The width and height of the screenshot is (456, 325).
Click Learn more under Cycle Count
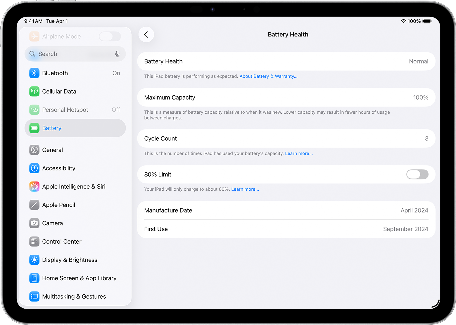click(299, 153)
